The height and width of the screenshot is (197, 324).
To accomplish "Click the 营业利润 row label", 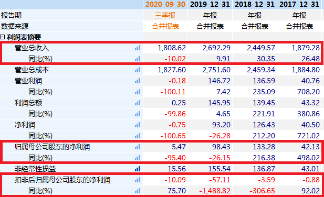I will tap(28, 81).
